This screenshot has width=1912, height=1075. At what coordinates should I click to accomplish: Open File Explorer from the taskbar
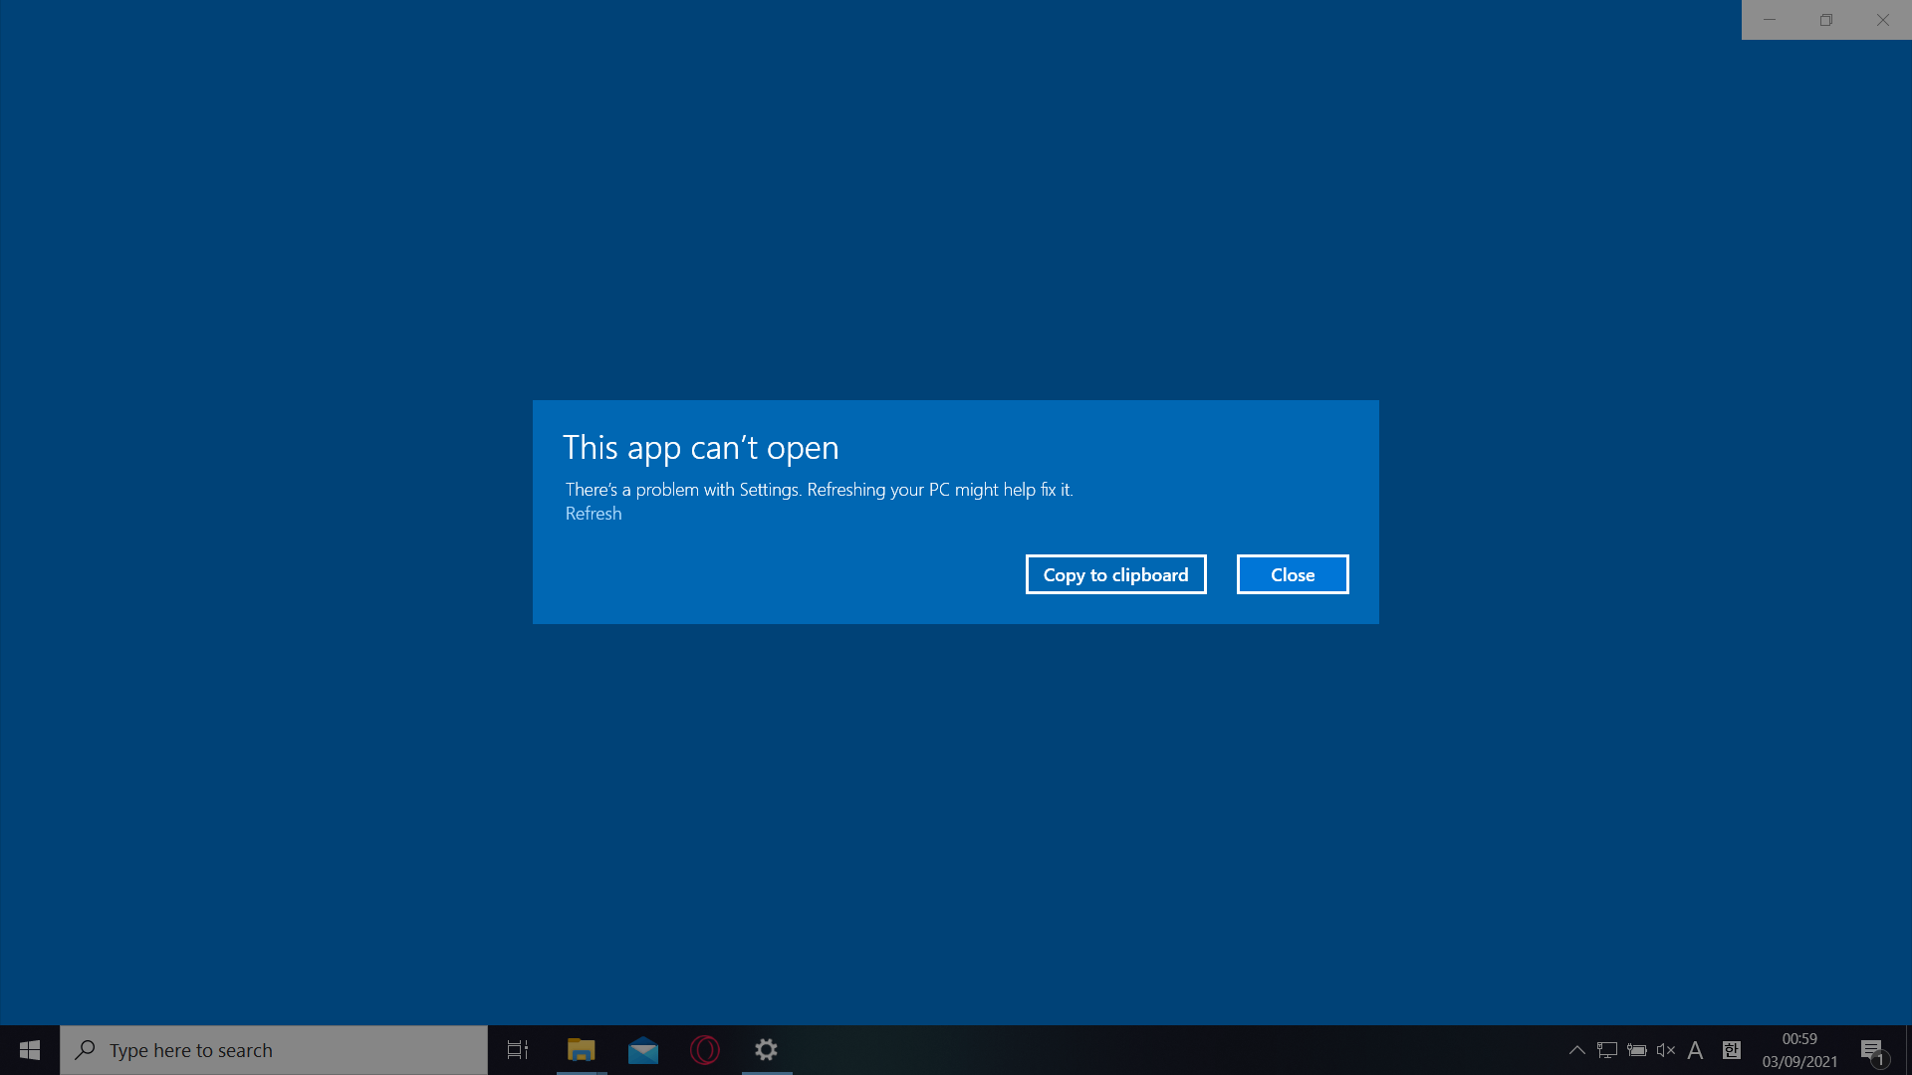coord(581,1050)
